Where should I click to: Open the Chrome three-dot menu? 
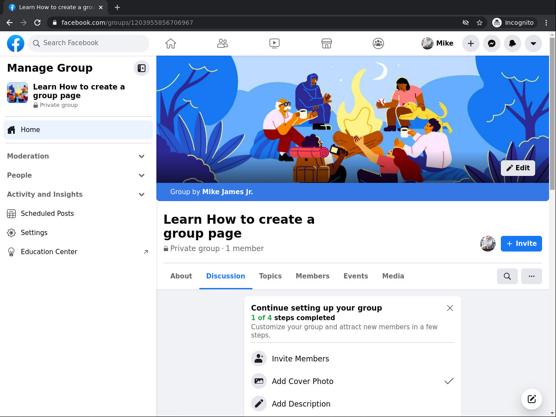click(x=546, y=23)
